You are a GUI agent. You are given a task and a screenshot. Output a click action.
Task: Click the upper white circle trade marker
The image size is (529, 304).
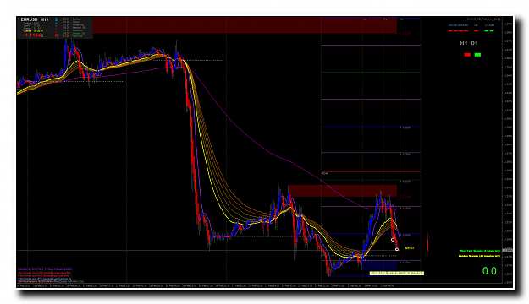pyautogui.click(x=393, y=240)
